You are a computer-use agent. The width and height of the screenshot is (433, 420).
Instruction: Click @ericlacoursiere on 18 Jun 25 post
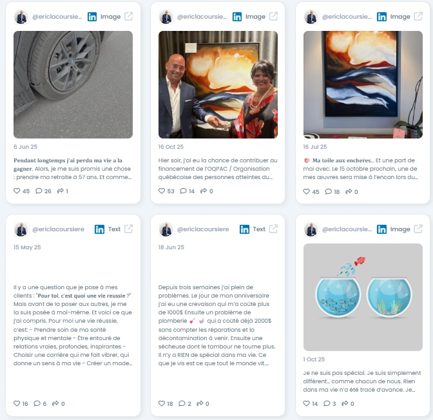[x=203, y=229]
